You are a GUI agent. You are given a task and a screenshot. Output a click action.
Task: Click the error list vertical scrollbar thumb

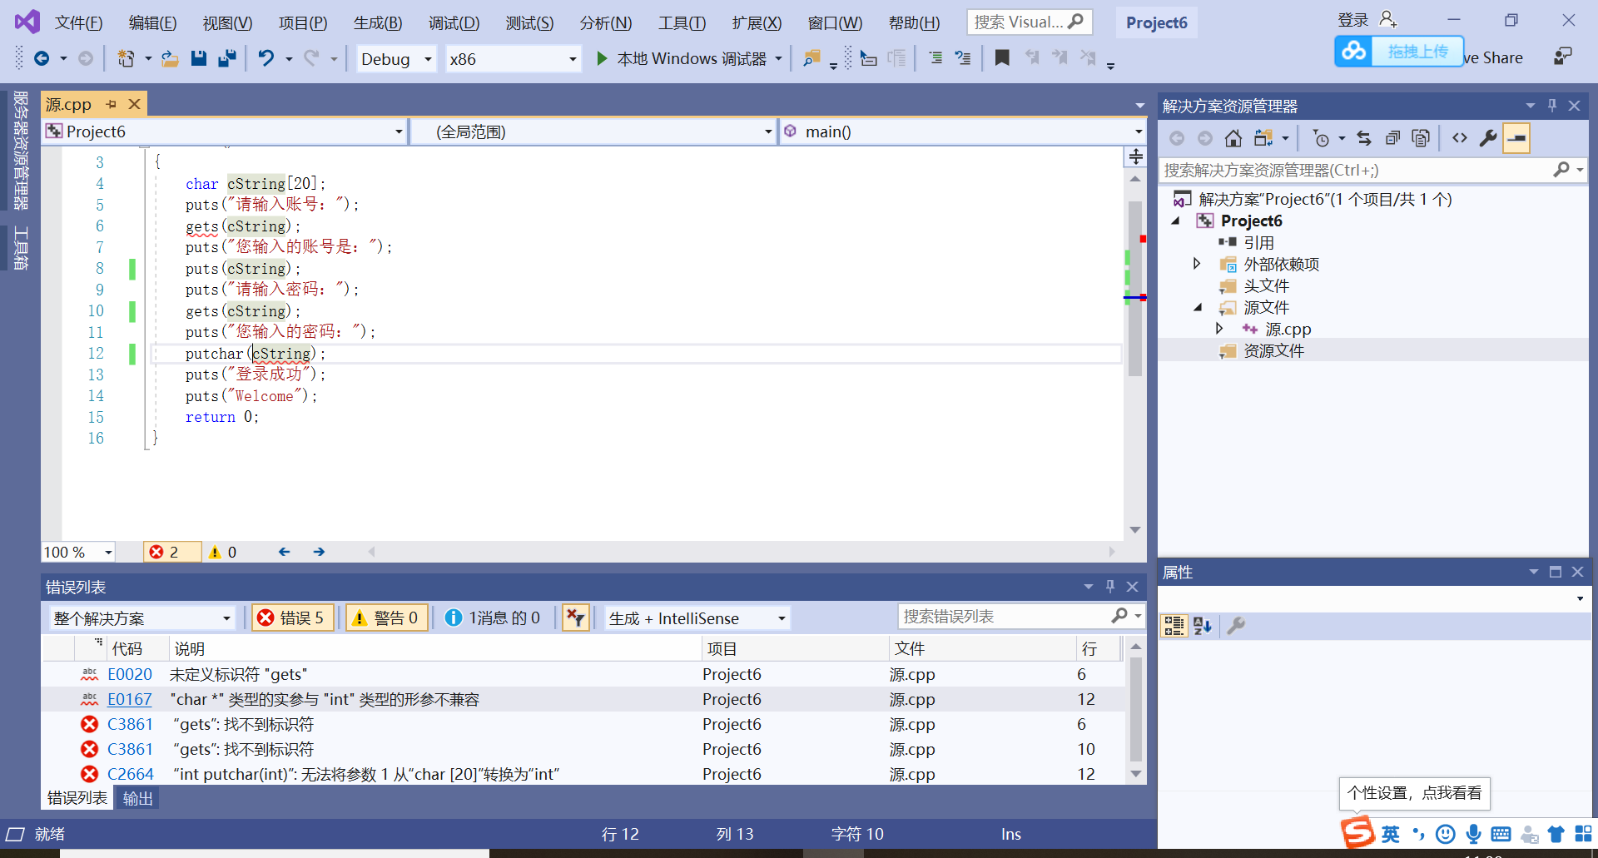click(x=1135, y=709)
